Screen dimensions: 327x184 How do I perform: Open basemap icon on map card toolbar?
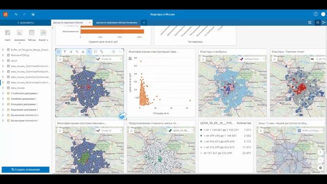click(x=83, y=52)
